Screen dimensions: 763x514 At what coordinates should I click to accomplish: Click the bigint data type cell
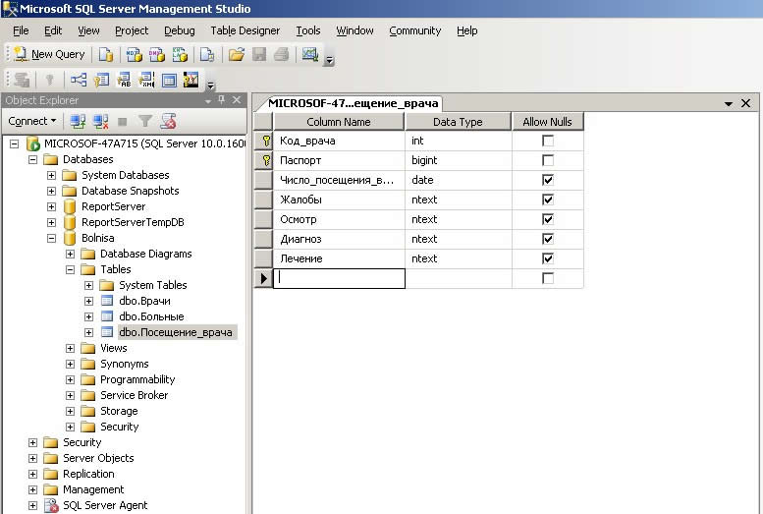458,160
